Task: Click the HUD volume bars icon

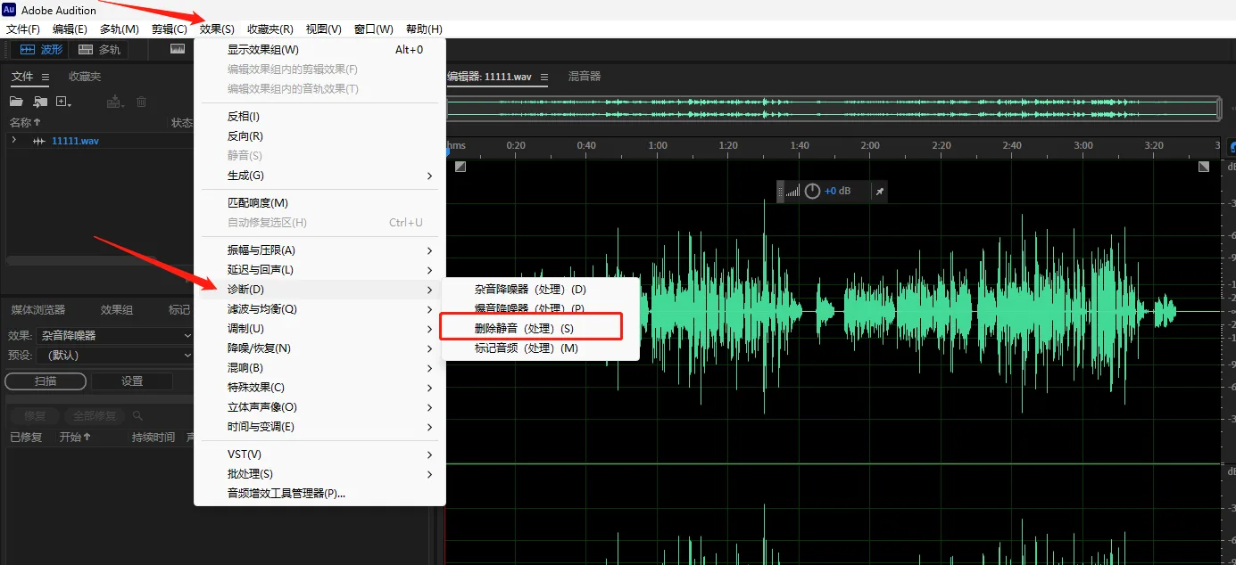Action: (x=792, y=192)
